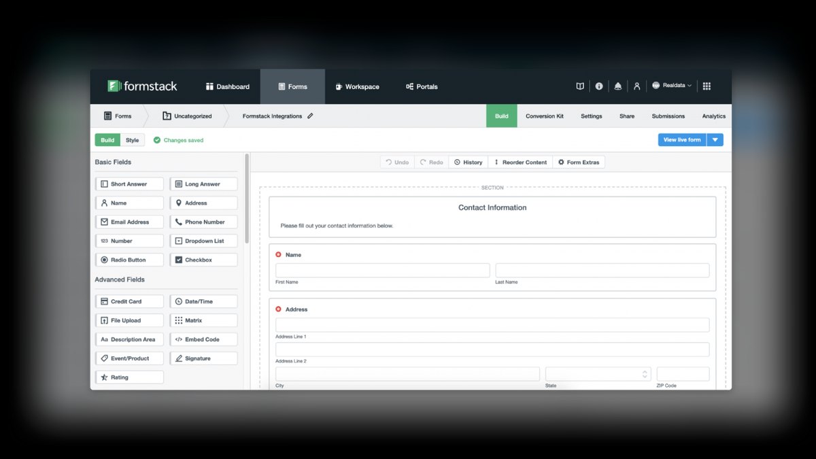Add a Radio Button field
Screen dimensions: 816x459
(129, 260)
